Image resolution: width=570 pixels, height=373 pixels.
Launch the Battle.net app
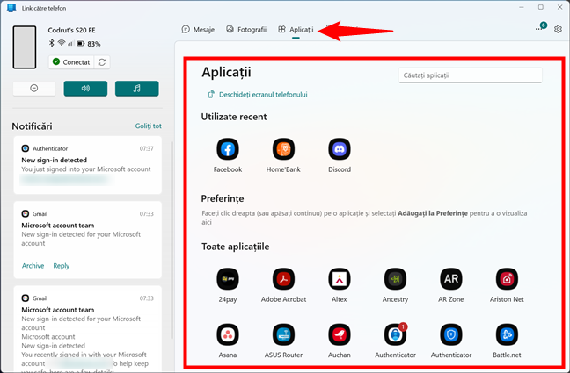[x=507, y=334]
